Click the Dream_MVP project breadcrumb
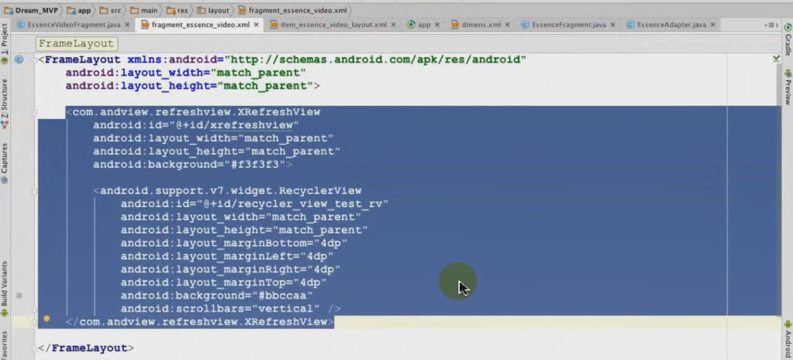The image size is (793, 360). click(32, 11)
